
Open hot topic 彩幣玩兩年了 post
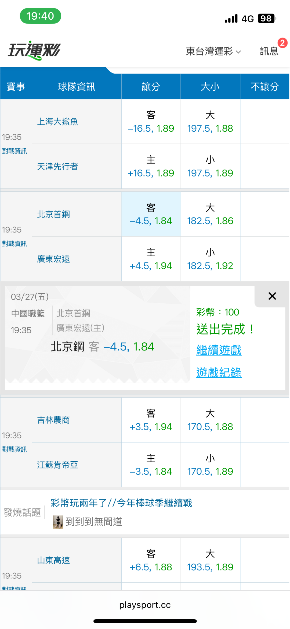click(x=121, y=503)
